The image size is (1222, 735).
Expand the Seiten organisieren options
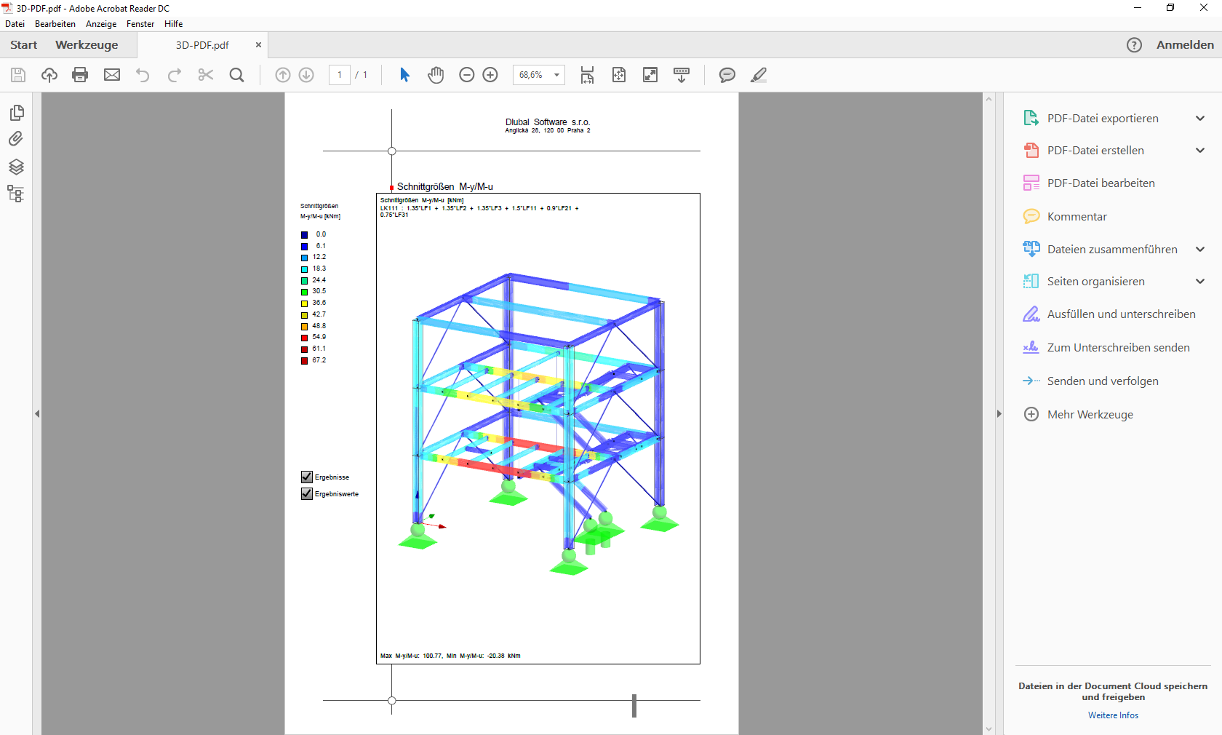[x=1199, y=281]
